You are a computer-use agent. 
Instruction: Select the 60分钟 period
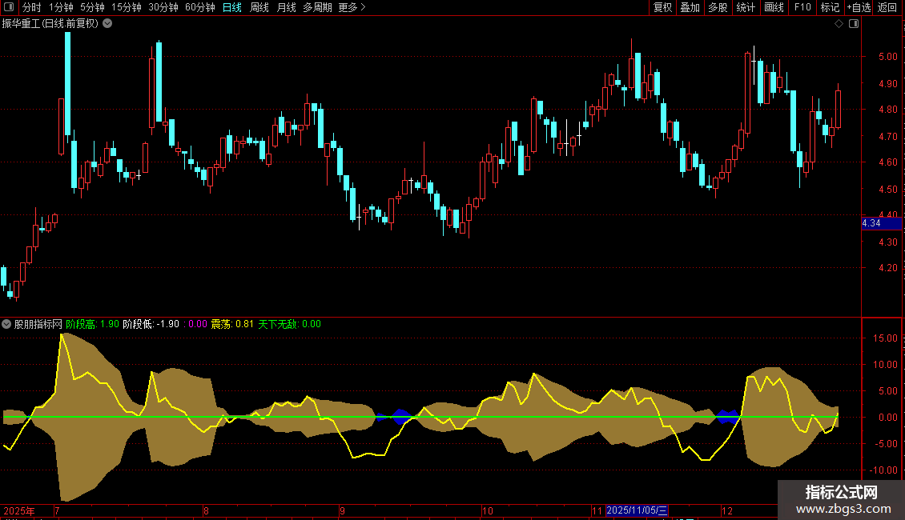200,7
